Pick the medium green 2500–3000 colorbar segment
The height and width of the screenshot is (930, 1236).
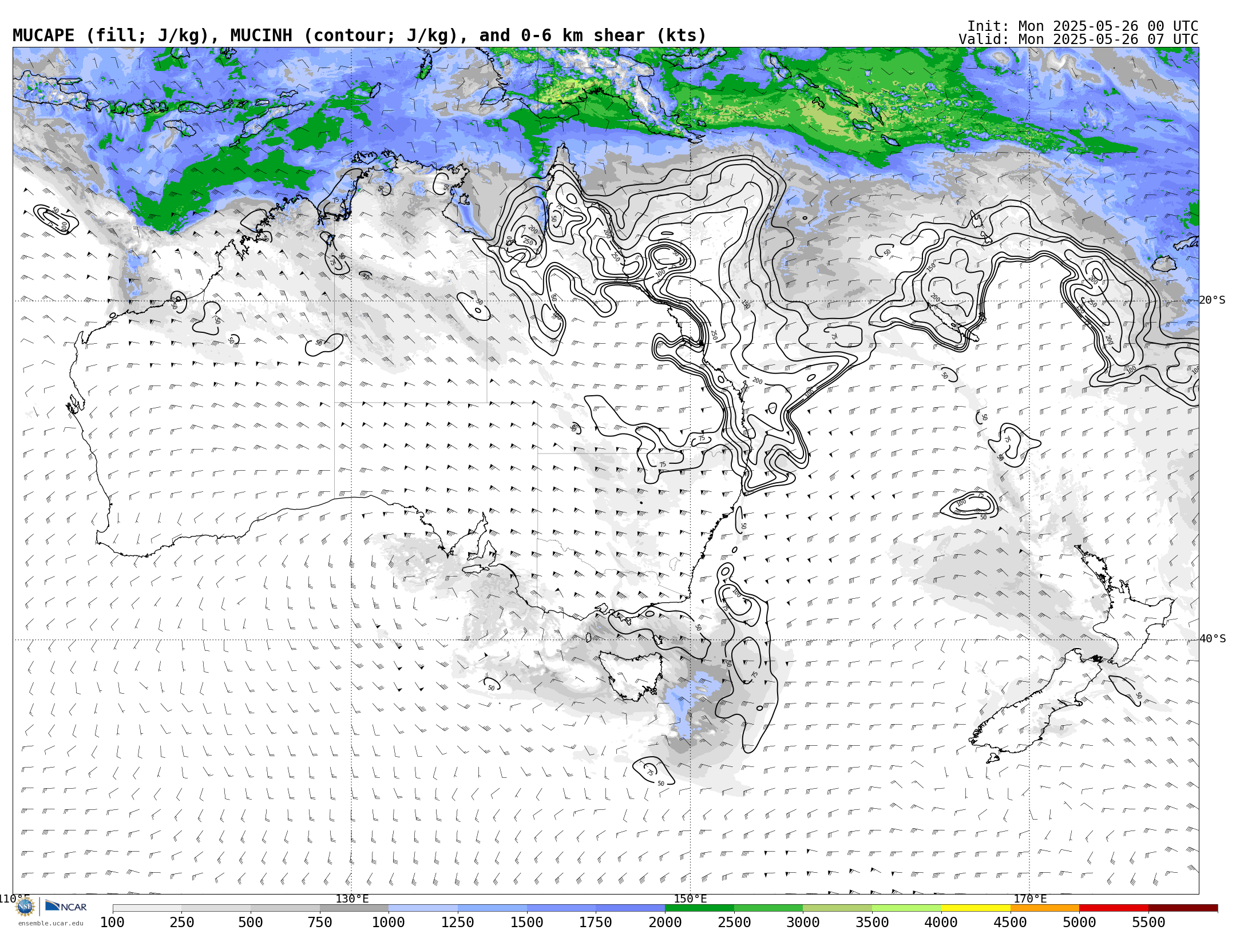coord(768,908)
